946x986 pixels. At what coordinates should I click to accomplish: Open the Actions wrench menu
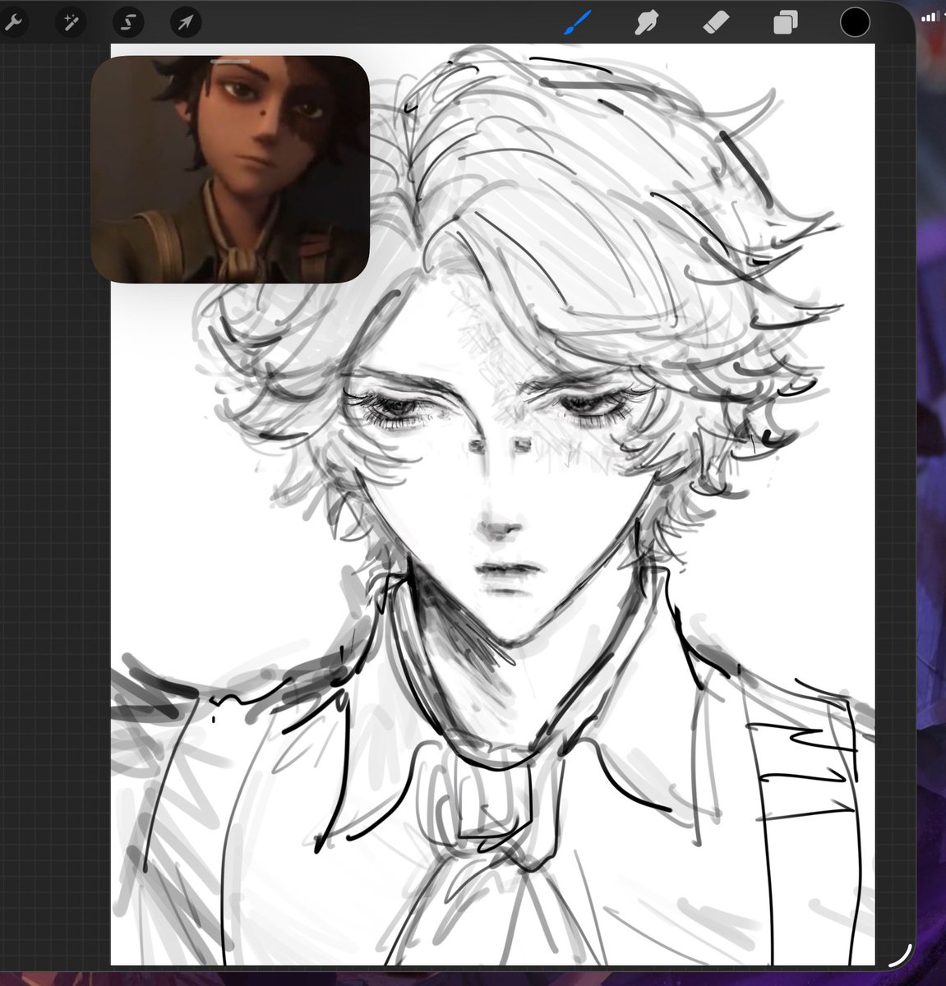12,22
